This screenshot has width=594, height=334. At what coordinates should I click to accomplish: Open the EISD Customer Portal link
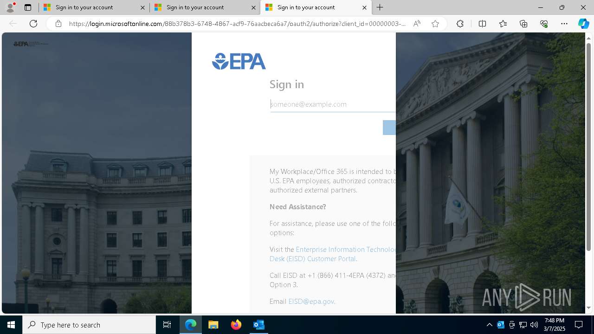(334, 254)
